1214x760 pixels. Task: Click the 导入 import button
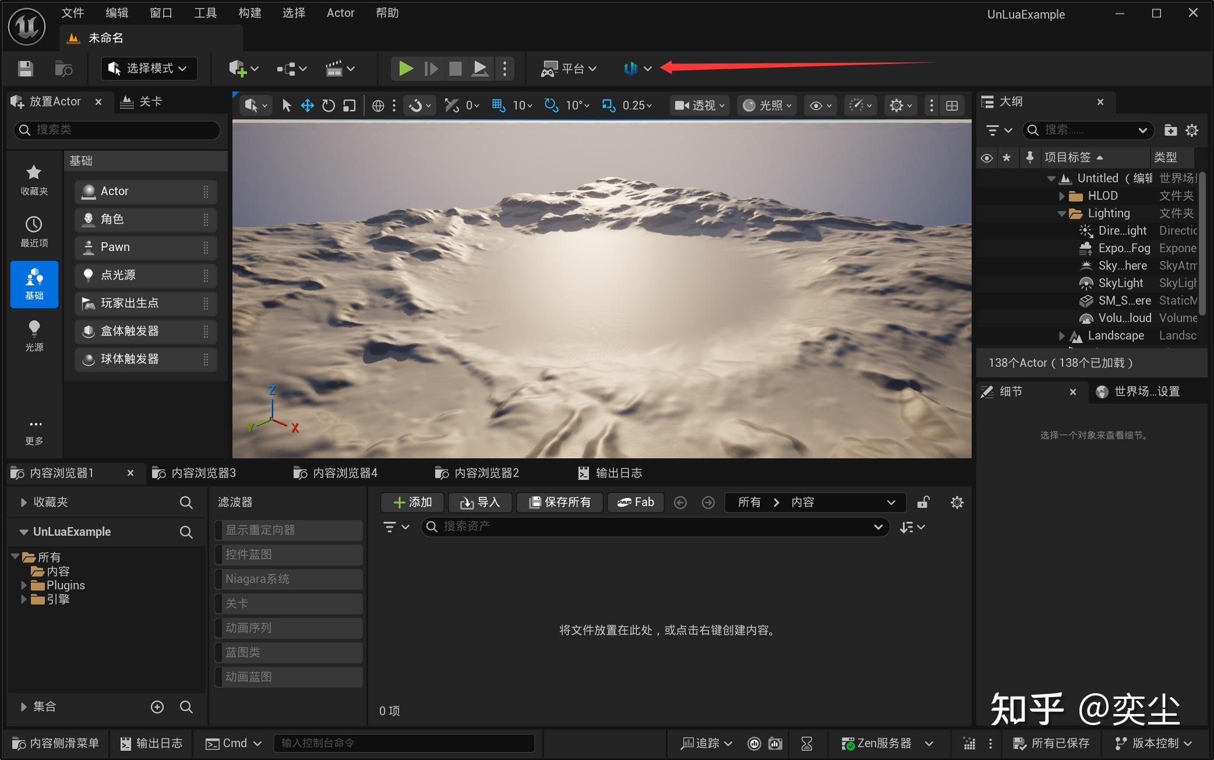(480, 503)
